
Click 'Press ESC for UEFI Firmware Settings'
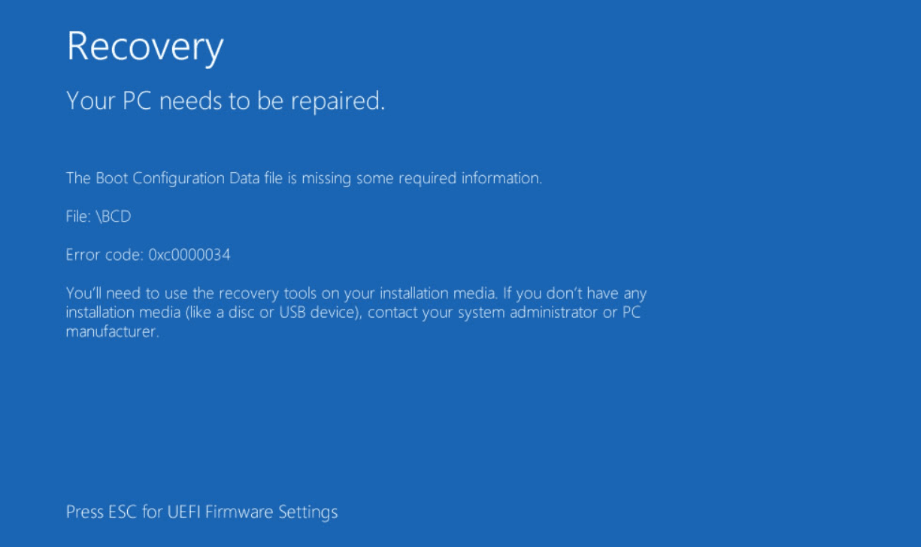tap(201, 512)
